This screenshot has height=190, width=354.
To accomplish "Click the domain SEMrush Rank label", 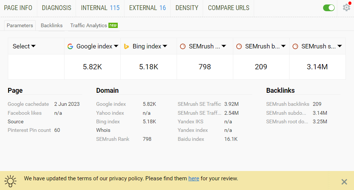I will 113,139.
